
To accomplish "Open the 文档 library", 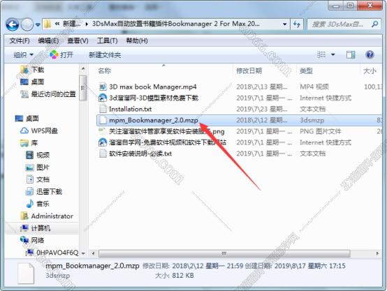I will pyautogui.click(x=43, y=179).
